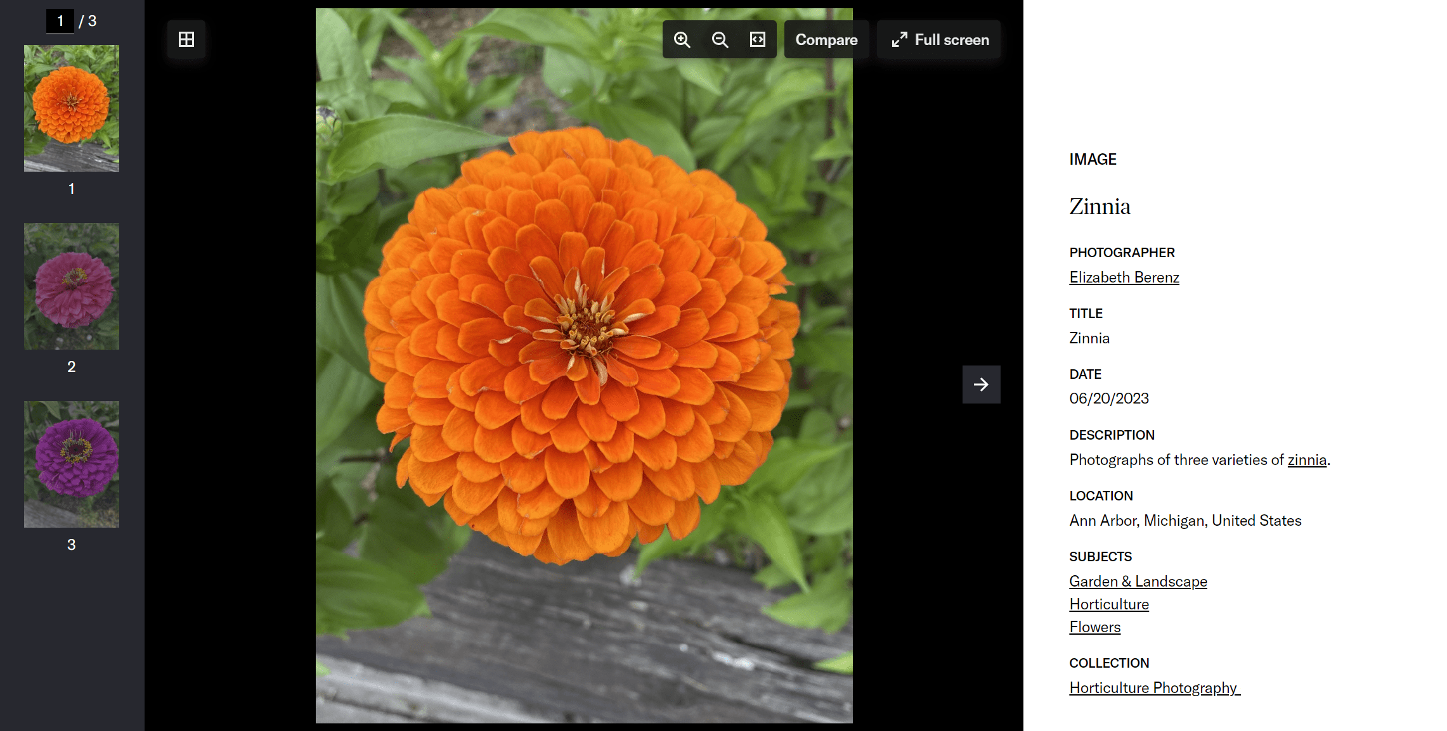Image resolution: width=1447 pixels, height=731 pixels.
Task: Open the Elizabeth Berenz photographer link
Action: pos(1124,277)
